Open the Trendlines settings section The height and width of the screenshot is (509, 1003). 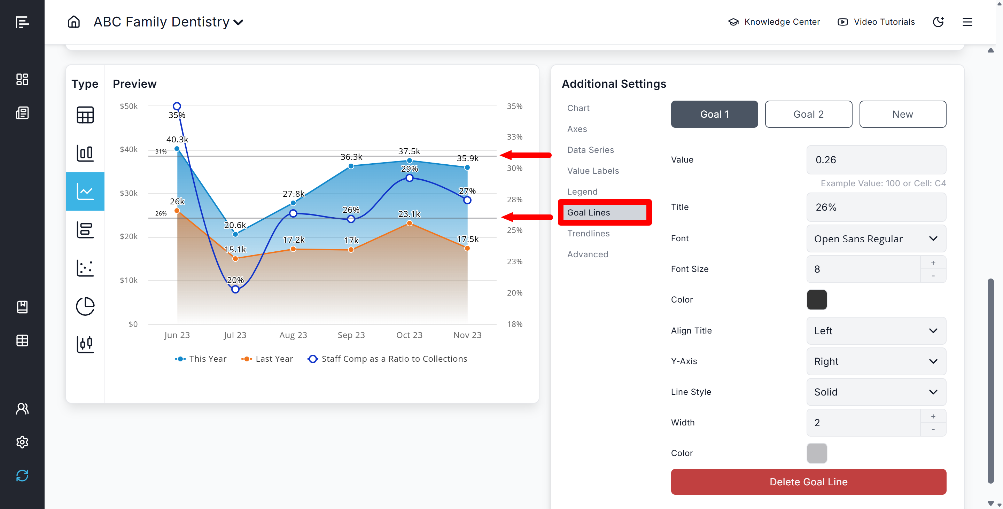coord(588,234)
